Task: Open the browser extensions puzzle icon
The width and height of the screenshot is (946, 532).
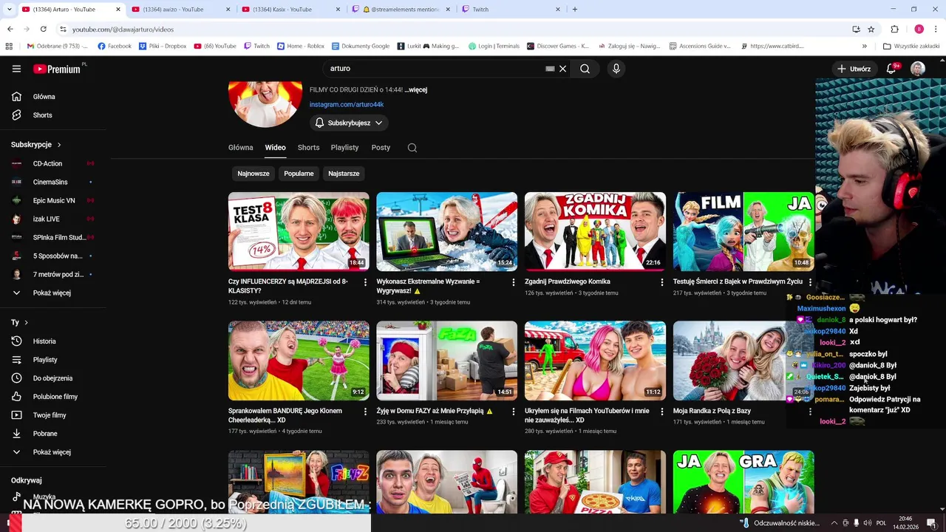Action: coord(894,29)
